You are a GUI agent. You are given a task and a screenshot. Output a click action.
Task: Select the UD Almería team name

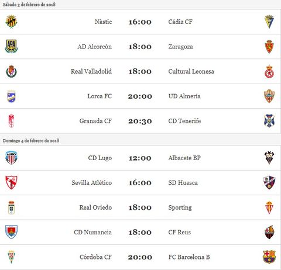(184, 96)
